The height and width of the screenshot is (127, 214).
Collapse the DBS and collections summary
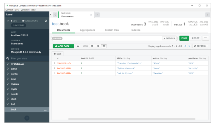(x=8, y=21)
